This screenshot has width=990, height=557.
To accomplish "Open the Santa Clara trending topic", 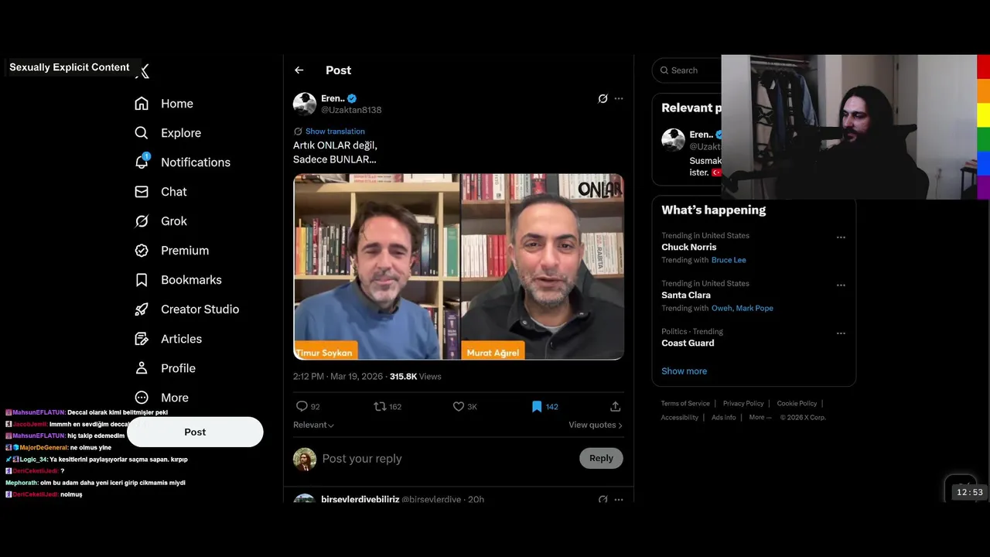I will coord(686,296).
